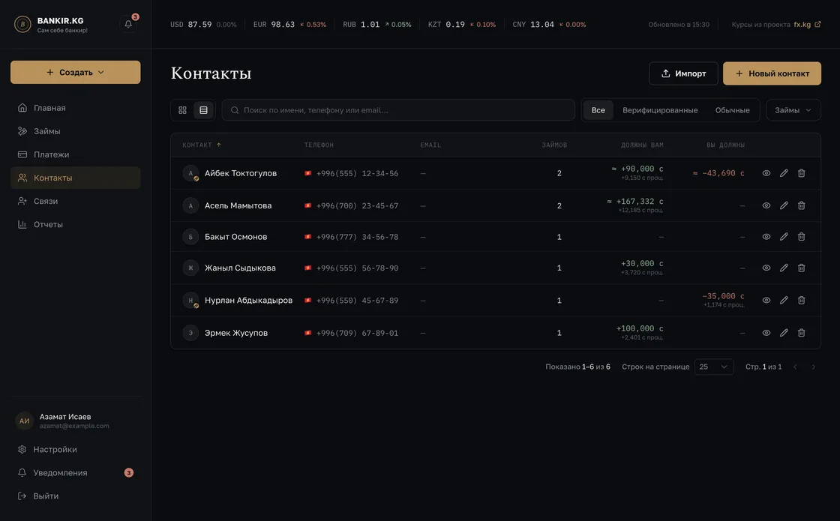Edit contact Айбек Токтогулов
The image size is (840, 521).
[784, 173]
